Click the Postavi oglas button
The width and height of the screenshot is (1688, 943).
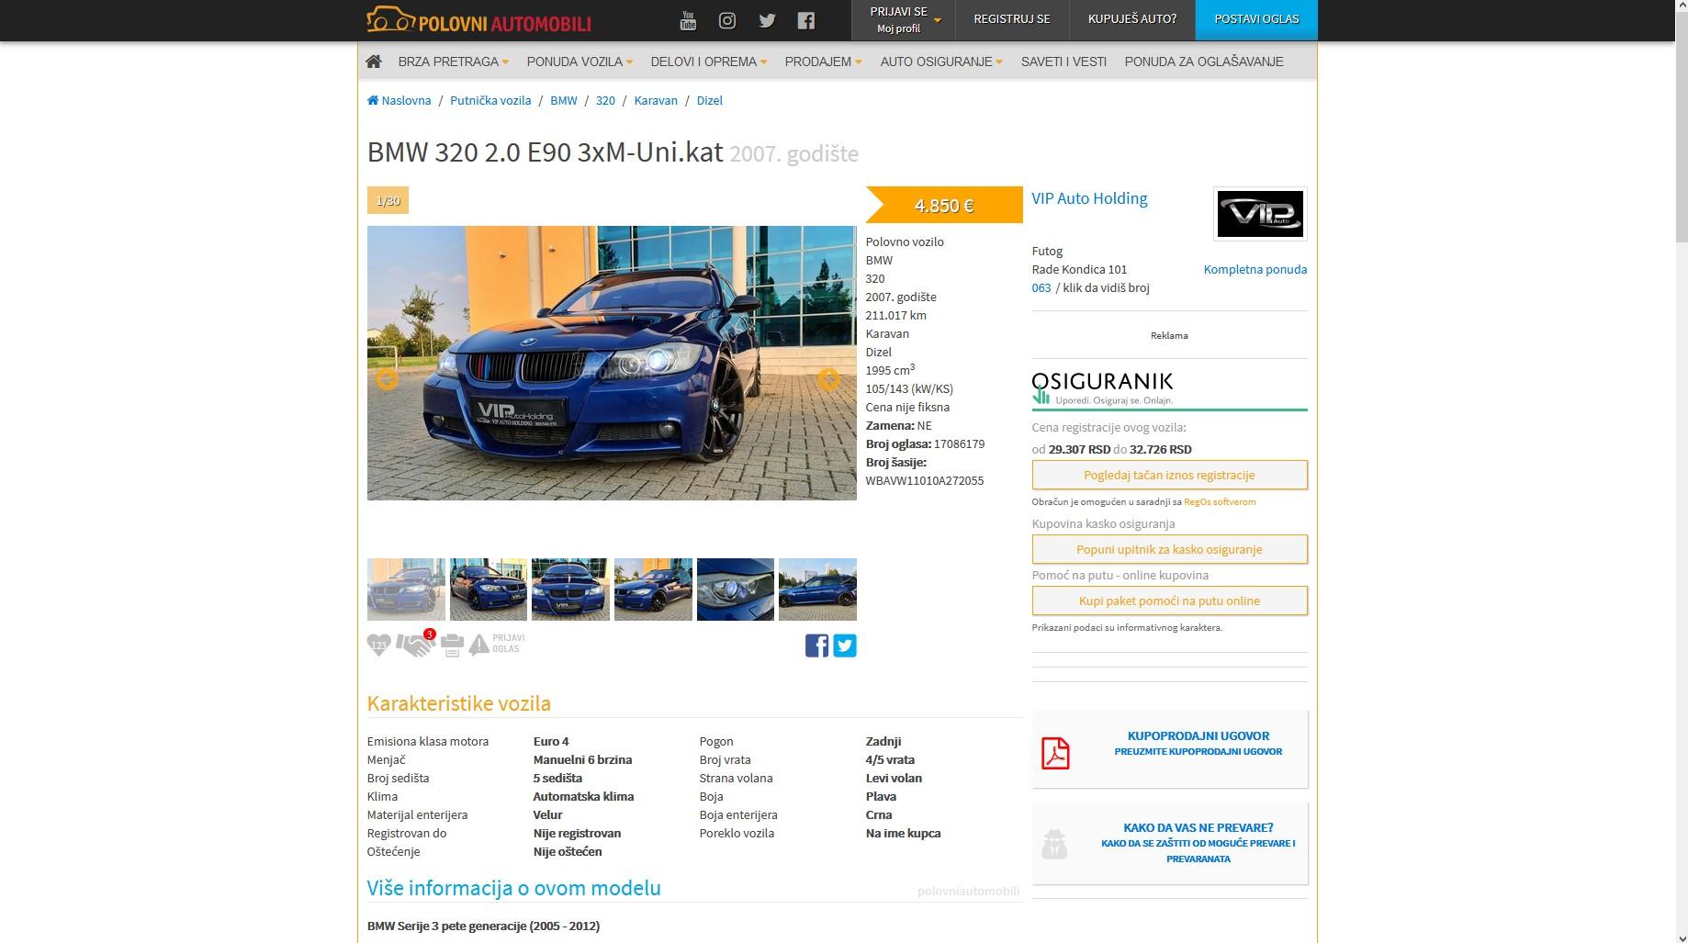coord(1255,19)
